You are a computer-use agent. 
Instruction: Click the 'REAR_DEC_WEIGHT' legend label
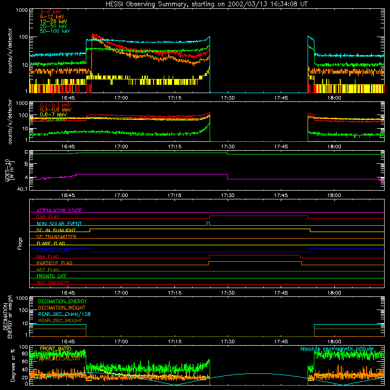click(x=60, y=321)
